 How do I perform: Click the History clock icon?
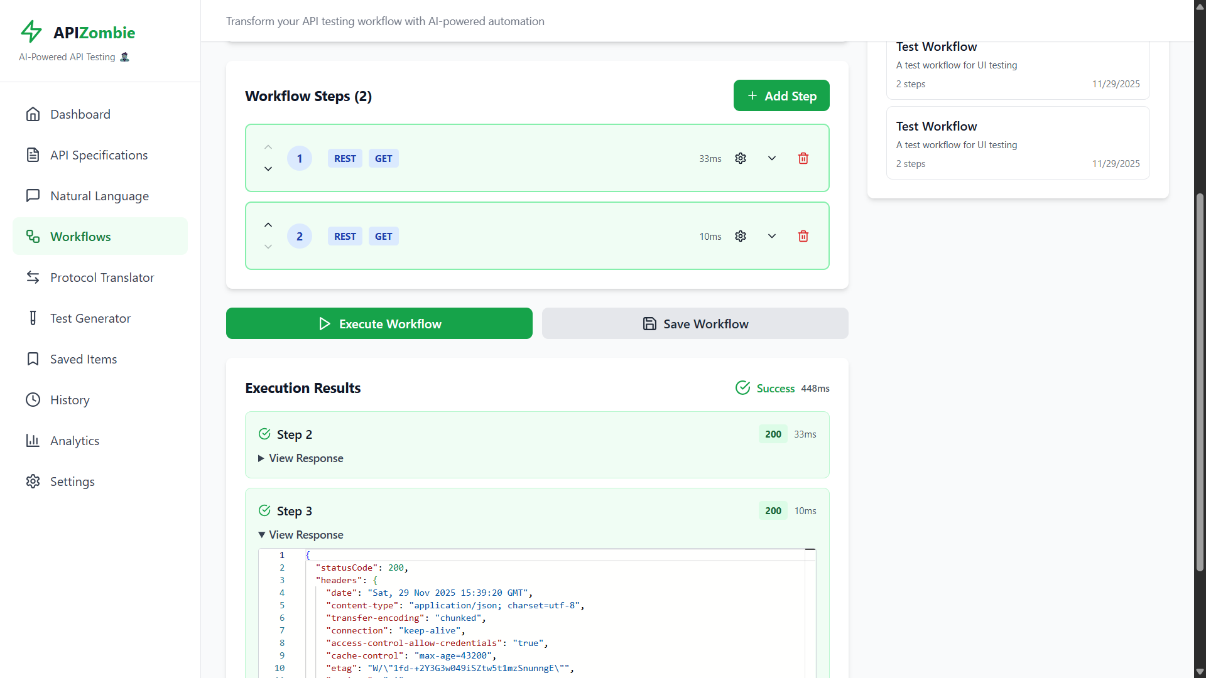pos(33,400)
